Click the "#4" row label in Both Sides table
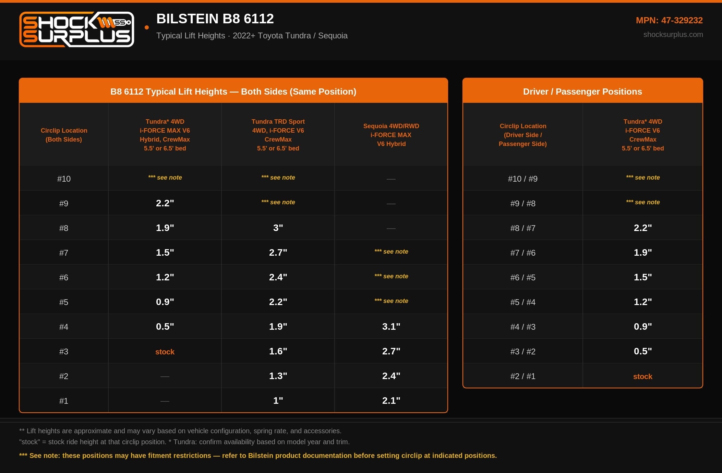The width and height of the screenshot is (722, 473). tap(64, 327)
